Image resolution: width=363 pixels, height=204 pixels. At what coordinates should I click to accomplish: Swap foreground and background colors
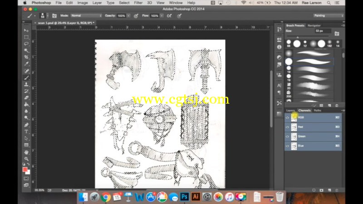tap(28, 164)
